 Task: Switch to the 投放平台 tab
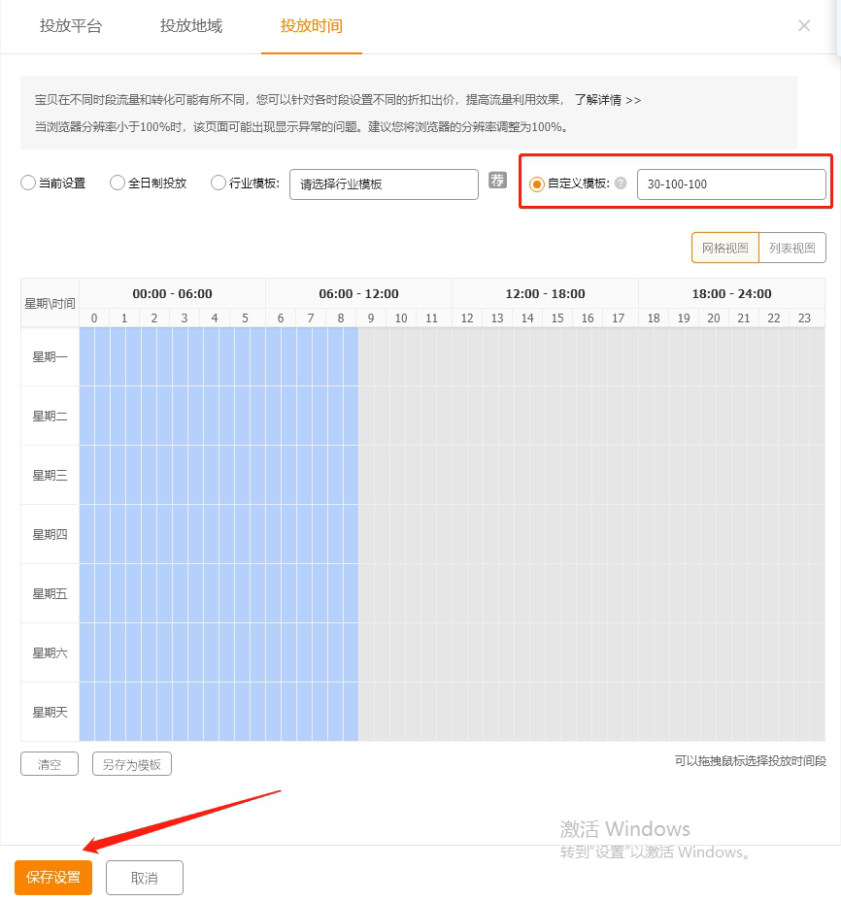tap(71, 26)
